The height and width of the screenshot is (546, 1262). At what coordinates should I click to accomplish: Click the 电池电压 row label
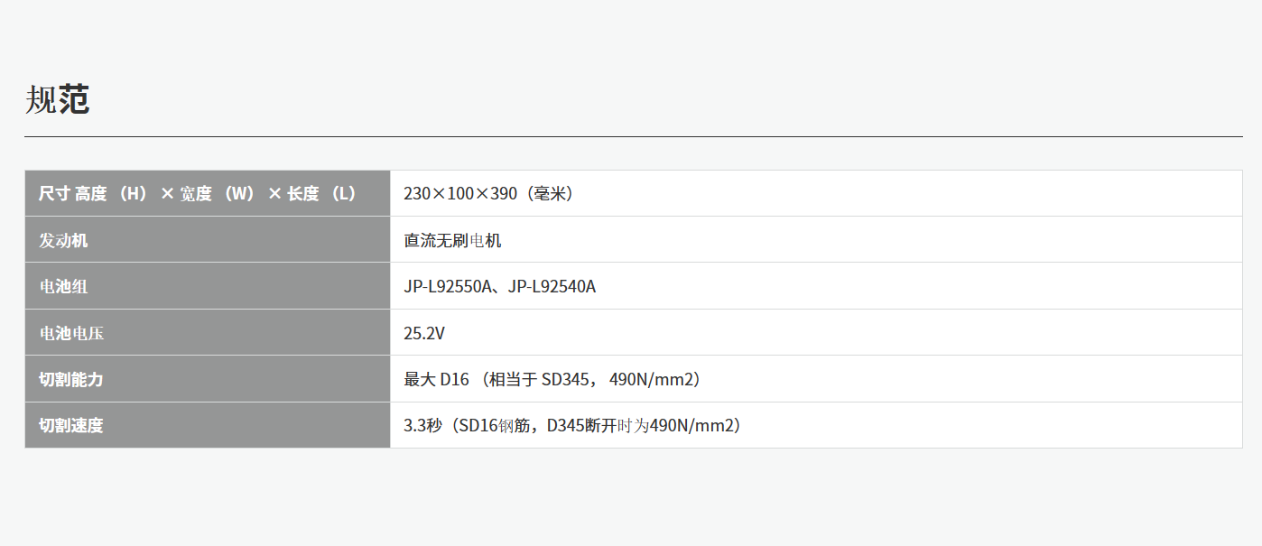point(208,333)
